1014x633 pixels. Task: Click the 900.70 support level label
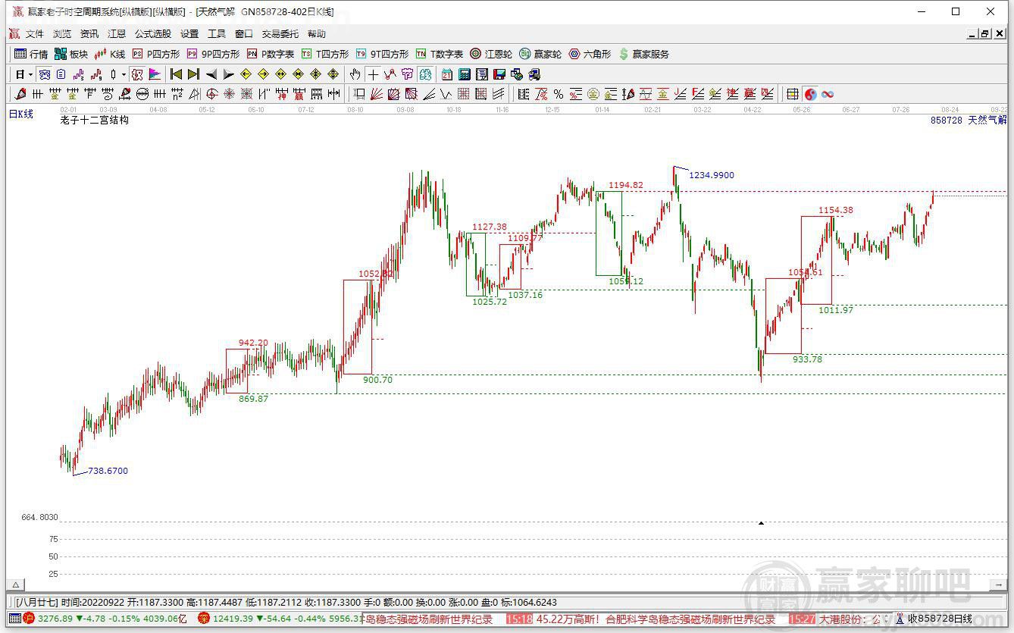(377, 380)
